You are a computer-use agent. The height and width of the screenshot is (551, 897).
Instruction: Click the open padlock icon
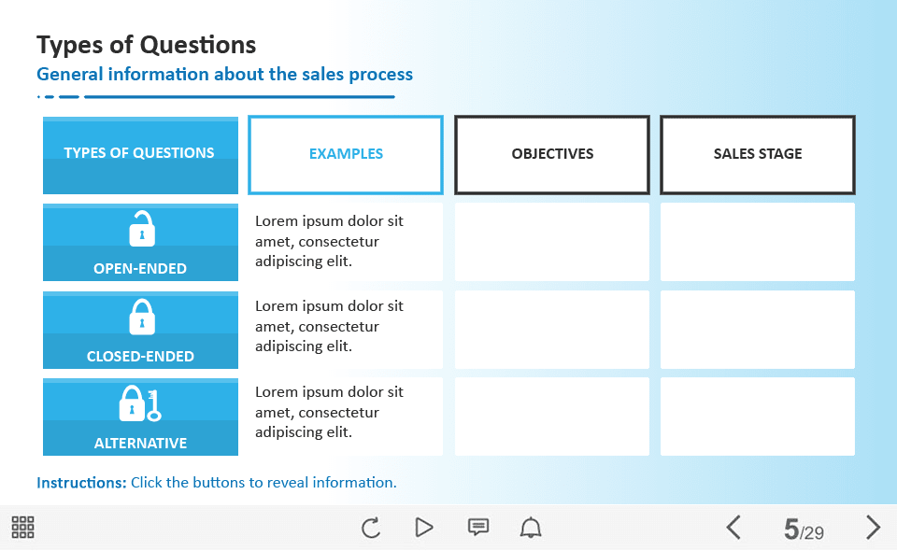click(x=141, y=229)
